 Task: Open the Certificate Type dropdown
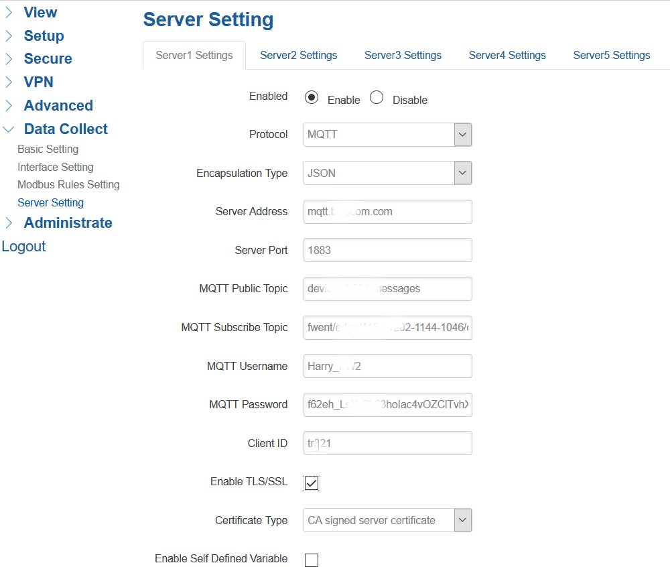click(462, 520)
